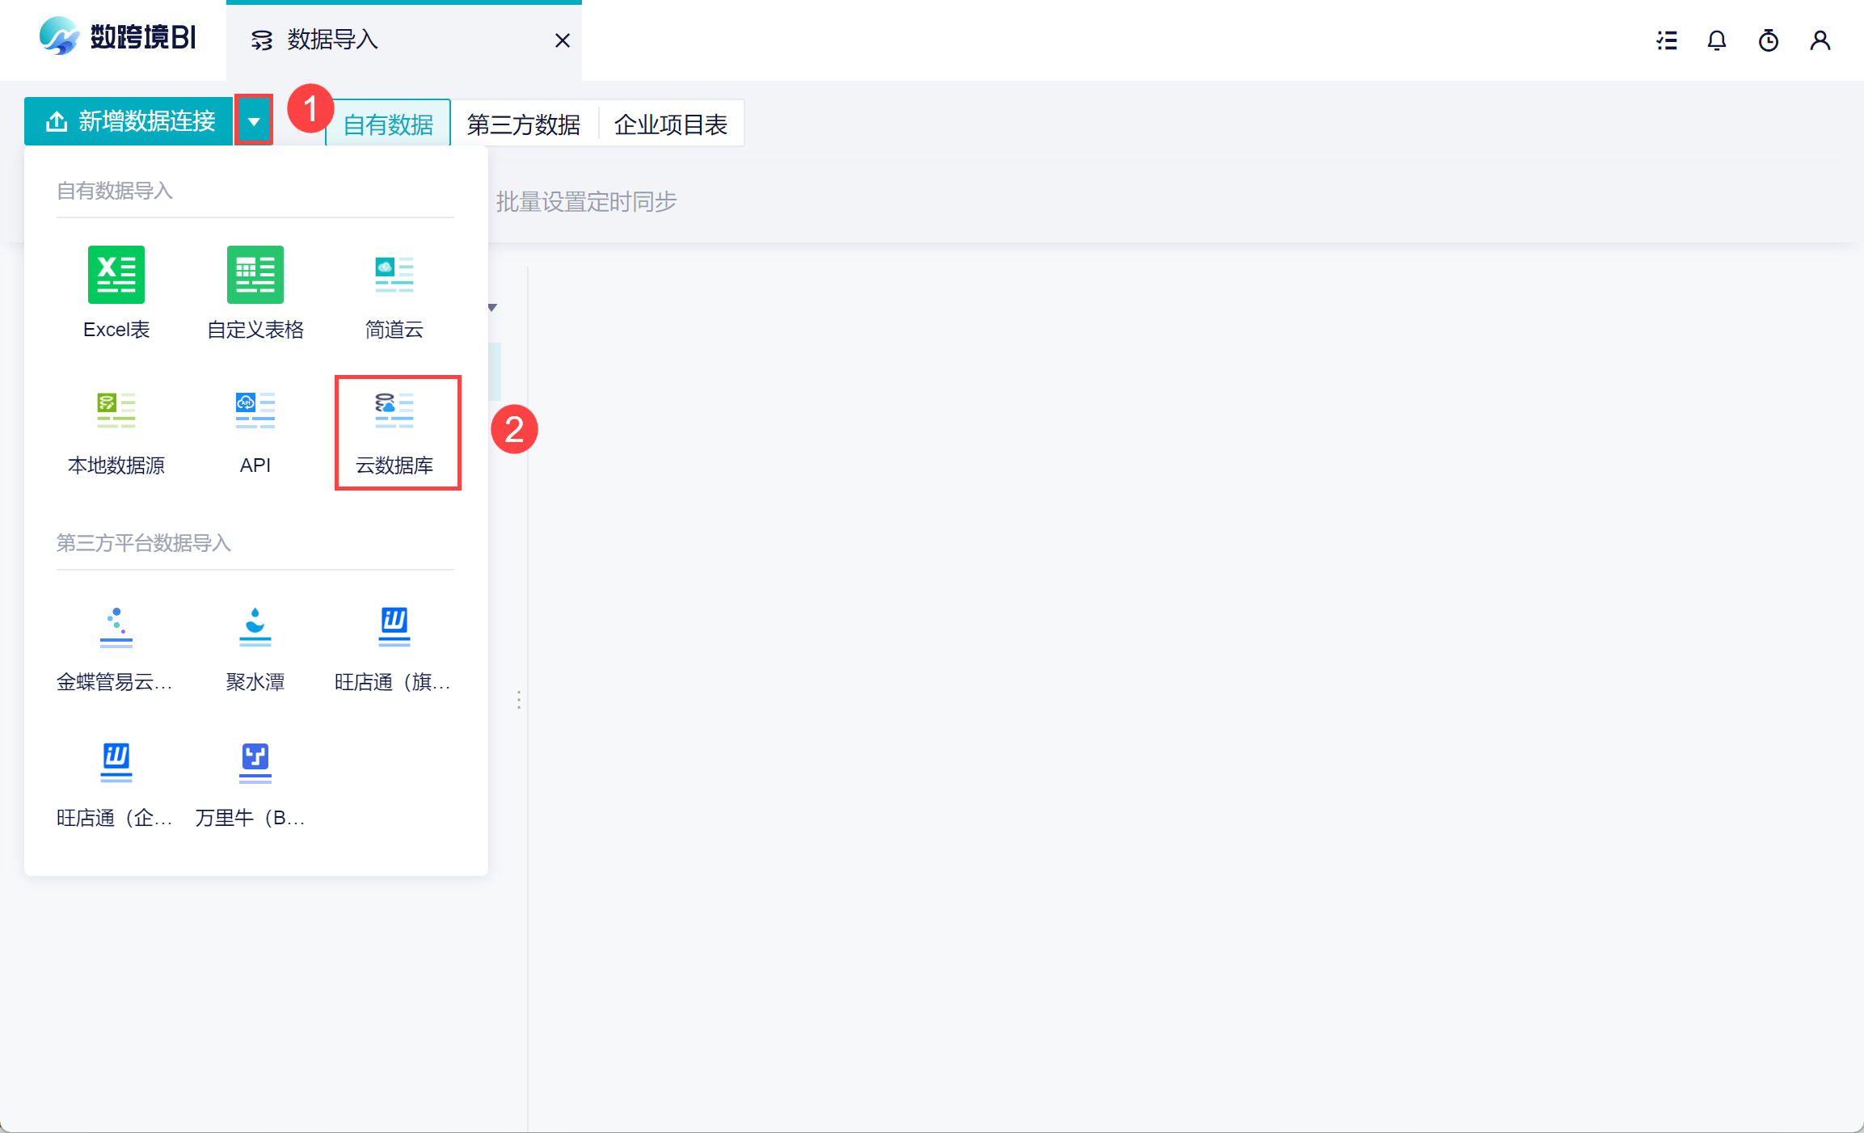1864x1133 pixels.
Task: Click 批量设置定时同步 link
Action: click(x=586, y=202)
